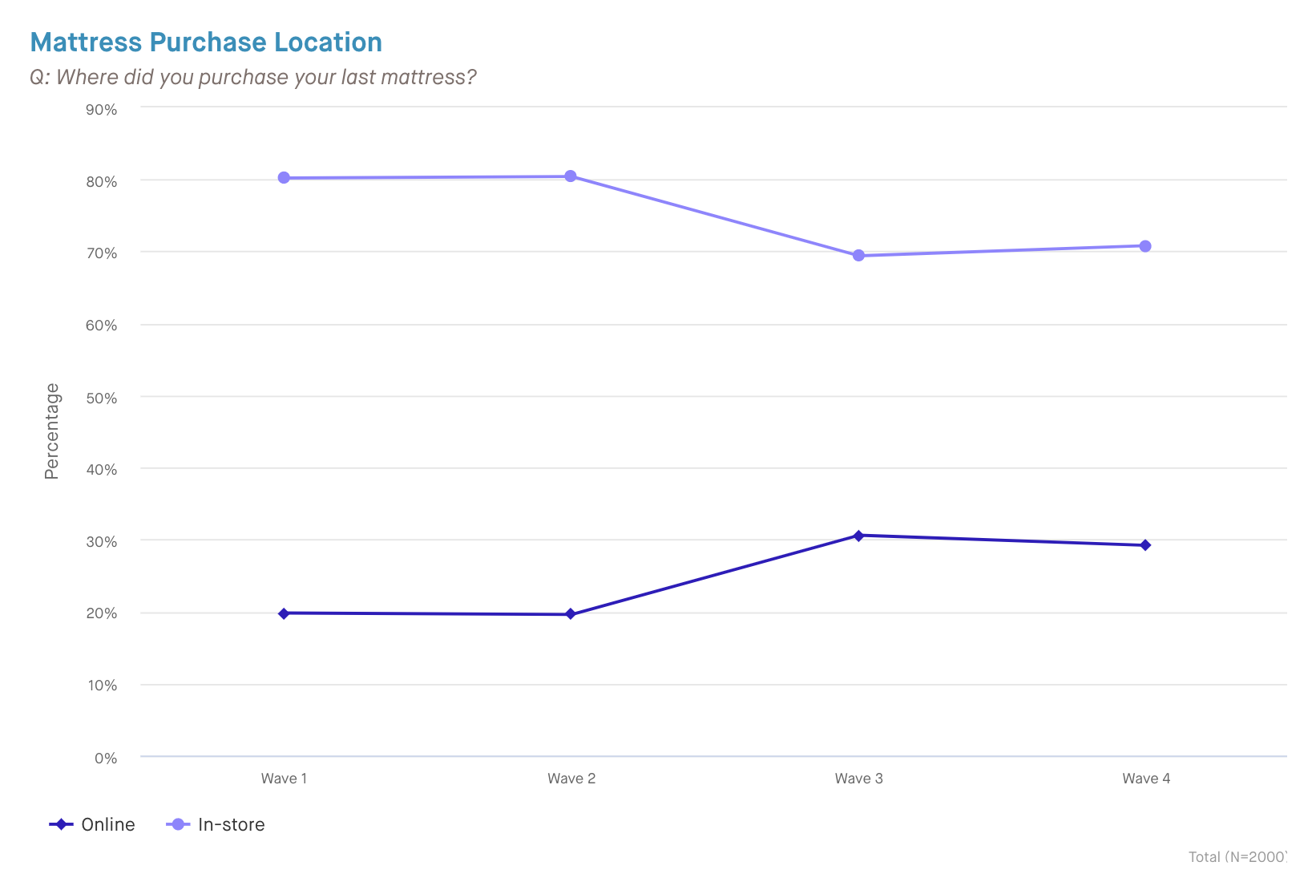Click the Online diamond marker at Wave 2
The width and height of the screenshot is (1308, 882).
[x=571, y=614]
